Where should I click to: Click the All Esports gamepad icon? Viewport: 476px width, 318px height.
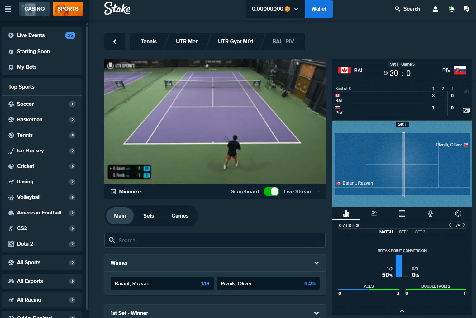click(11, 281)
